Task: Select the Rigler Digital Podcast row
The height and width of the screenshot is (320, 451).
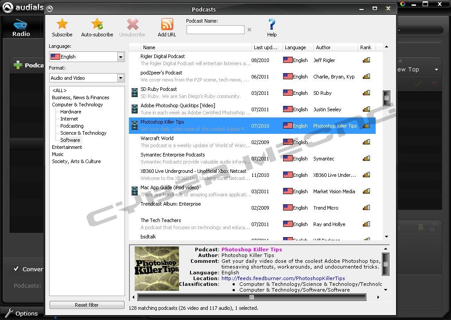Action: (x=252, y=60)
